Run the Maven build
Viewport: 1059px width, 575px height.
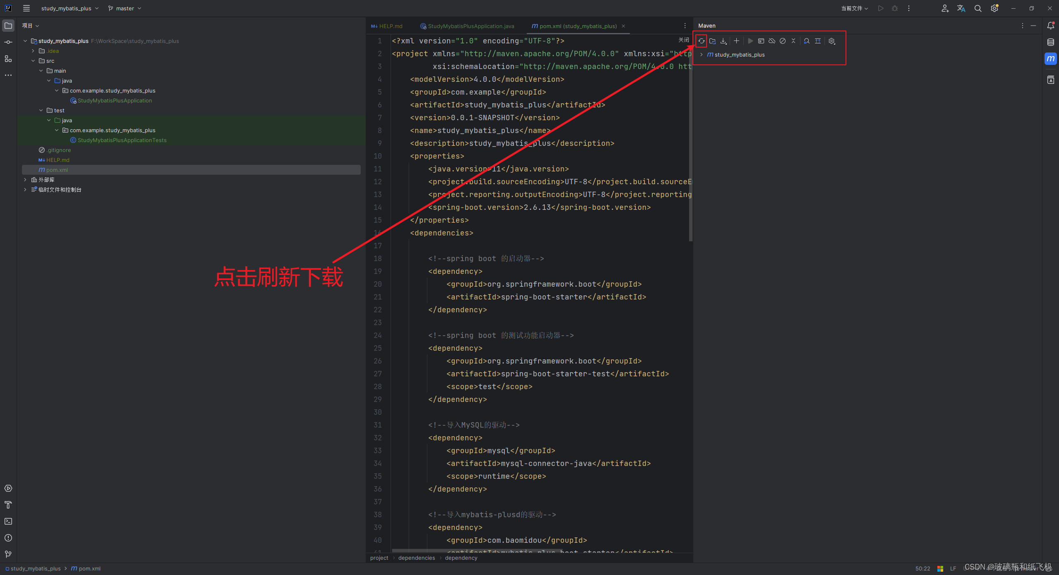tap(750, 41)
